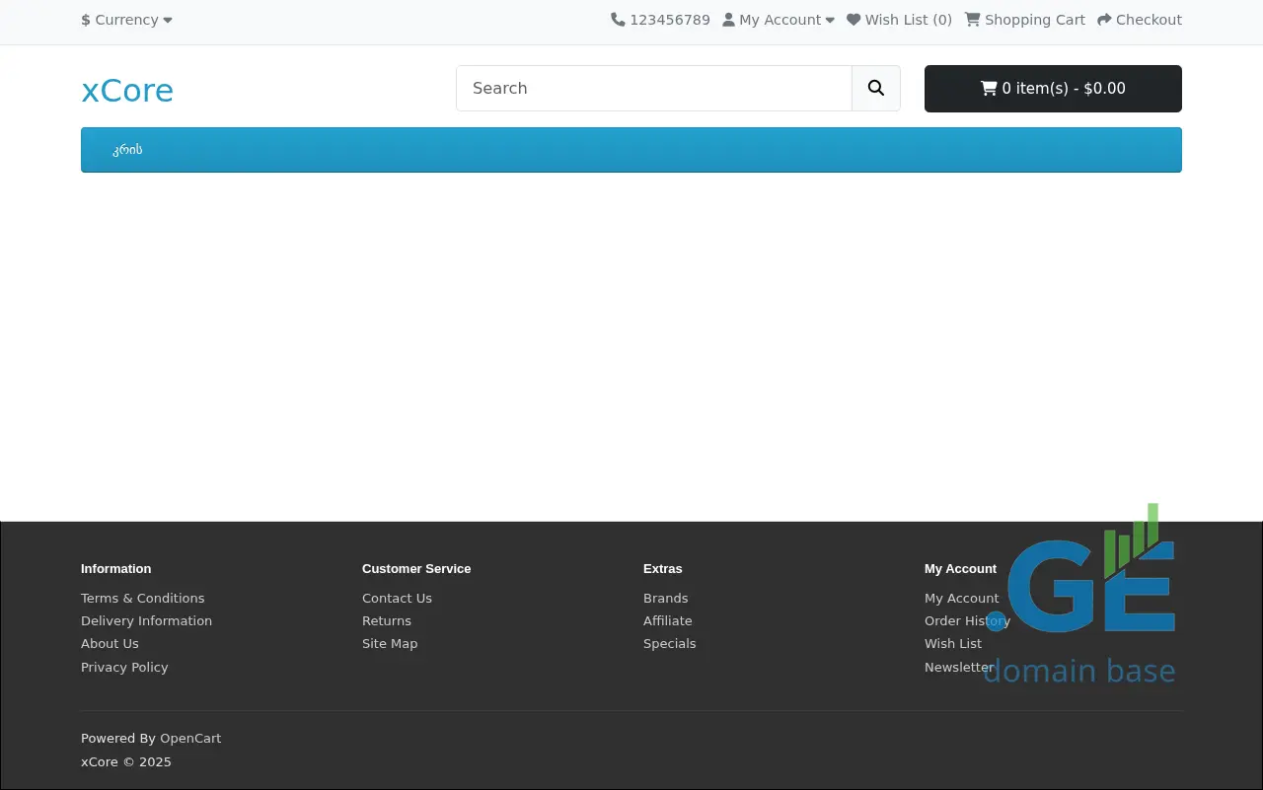The height and width of the screenshot is (790, 1263).
Task: Open the 0 item(s) cart dropdown
Action: coord(1052,89)
